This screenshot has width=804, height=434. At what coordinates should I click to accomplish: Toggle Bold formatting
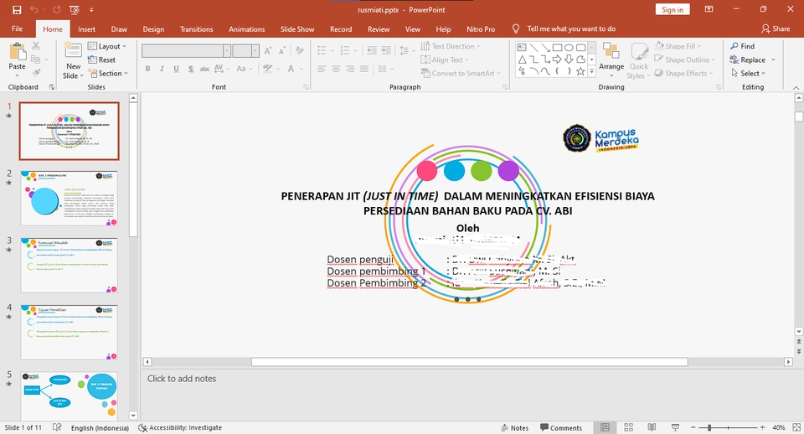coord(147,69)
